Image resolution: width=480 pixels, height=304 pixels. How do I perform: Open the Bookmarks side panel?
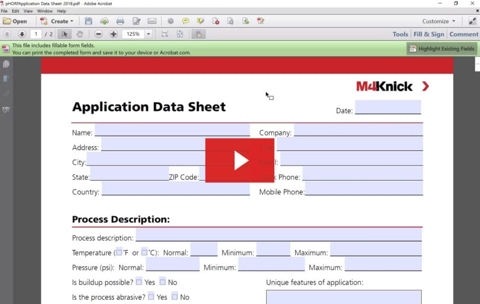pos(6,79)
